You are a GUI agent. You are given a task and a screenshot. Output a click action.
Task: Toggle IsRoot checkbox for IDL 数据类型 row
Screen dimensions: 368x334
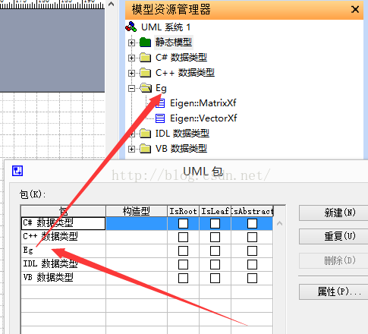pos(183,265)
